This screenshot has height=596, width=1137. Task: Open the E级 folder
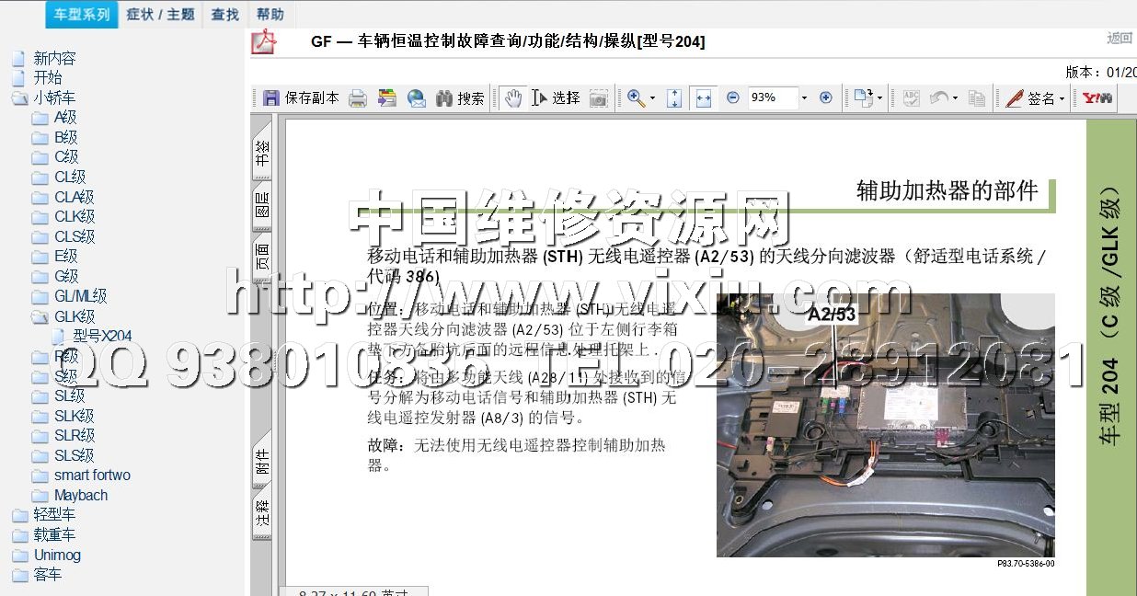[65, 257]
